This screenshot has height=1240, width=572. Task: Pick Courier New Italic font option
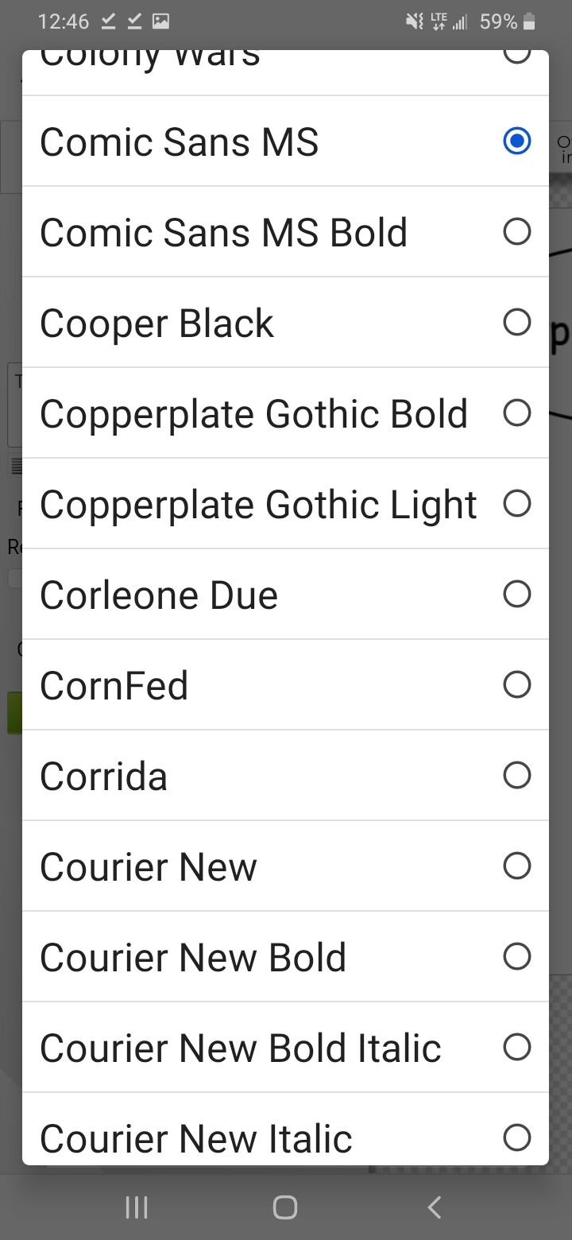(x=516, y=1138)
